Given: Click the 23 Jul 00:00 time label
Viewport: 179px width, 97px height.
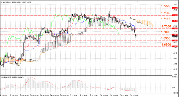Looking at the screenshot, I should 135,95.
